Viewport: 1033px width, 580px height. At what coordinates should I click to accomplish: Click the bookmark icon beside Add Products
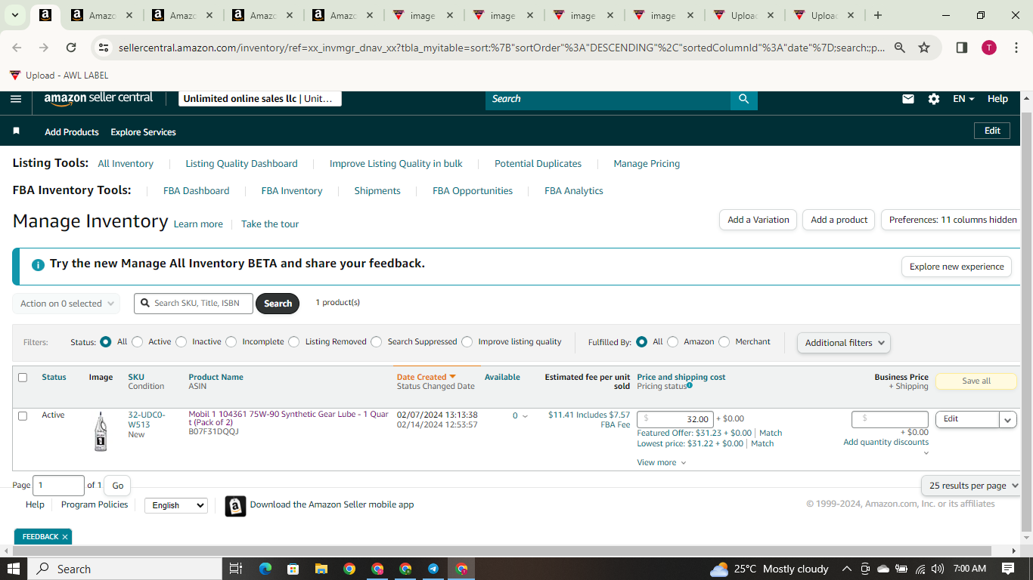[x=17, y=131]
